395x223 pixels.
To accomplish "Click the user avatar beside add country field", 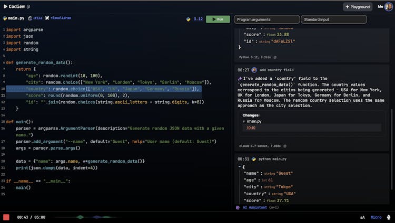I will coord(254,70).
